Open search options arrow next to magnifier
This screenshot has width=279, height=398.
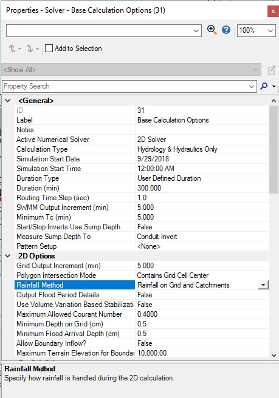(274, 86)
